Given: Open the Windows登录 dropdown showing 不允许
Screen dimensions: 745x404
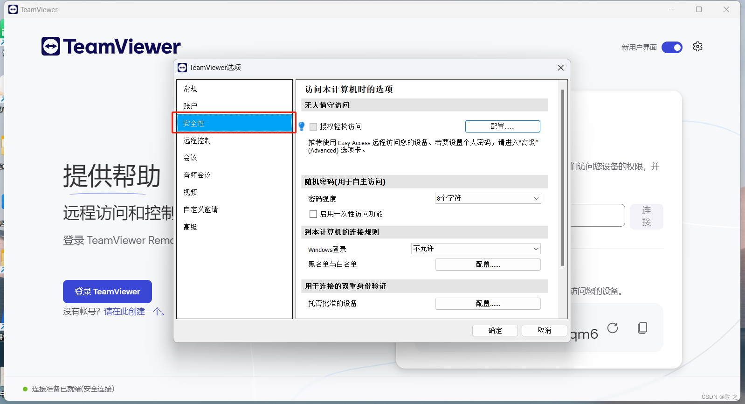Looking at the screenshot, I should pyautogui.click(x=476, y=249).
